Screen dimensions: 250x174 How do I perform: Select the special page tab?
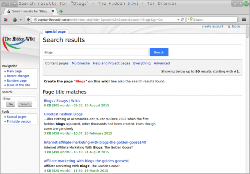(55, 31)
